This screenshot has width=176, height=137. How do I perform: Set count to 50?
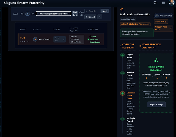pos(33,14)
